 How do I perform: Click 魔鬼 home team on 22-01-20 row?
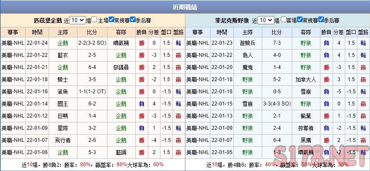pyautogui.click(x=247, y=67)
